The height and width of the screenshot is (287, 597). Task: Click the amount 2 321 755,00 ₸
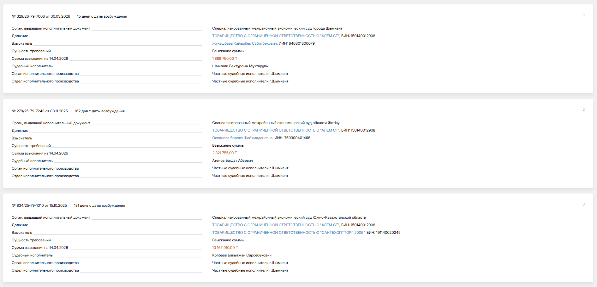coord(224,153)
